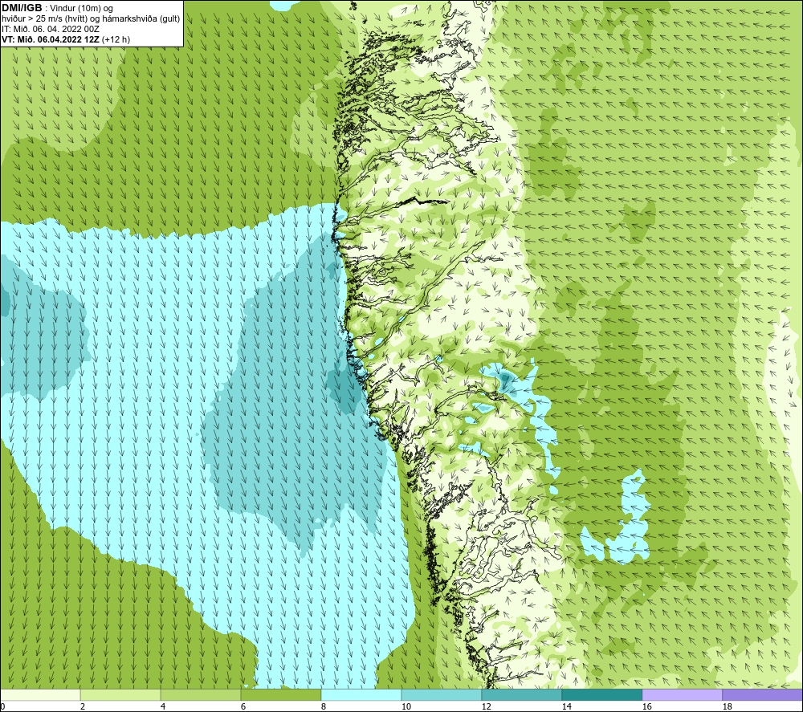Click the 8–10 m/s light cyan legend swatch
Viewport: 803px width, 712px height.
pos(361,694)
